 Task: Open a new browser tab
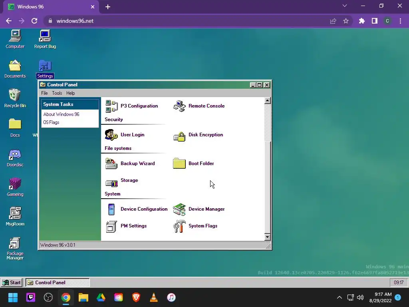(108, 7)
